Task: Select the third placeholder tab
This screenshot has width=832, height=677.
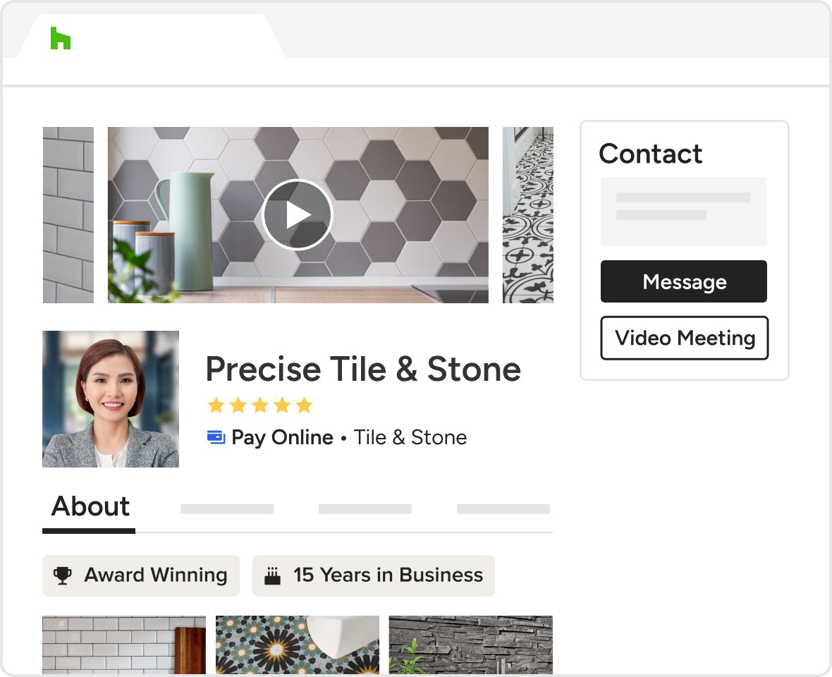Action: 365,509
